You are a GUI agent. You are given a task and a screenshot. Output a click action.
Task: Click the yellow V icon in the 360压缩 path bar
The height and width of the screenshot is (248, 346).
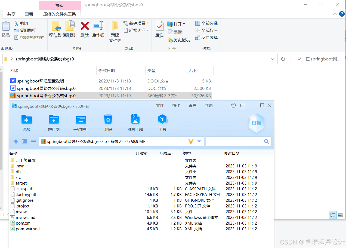point(191,142)
